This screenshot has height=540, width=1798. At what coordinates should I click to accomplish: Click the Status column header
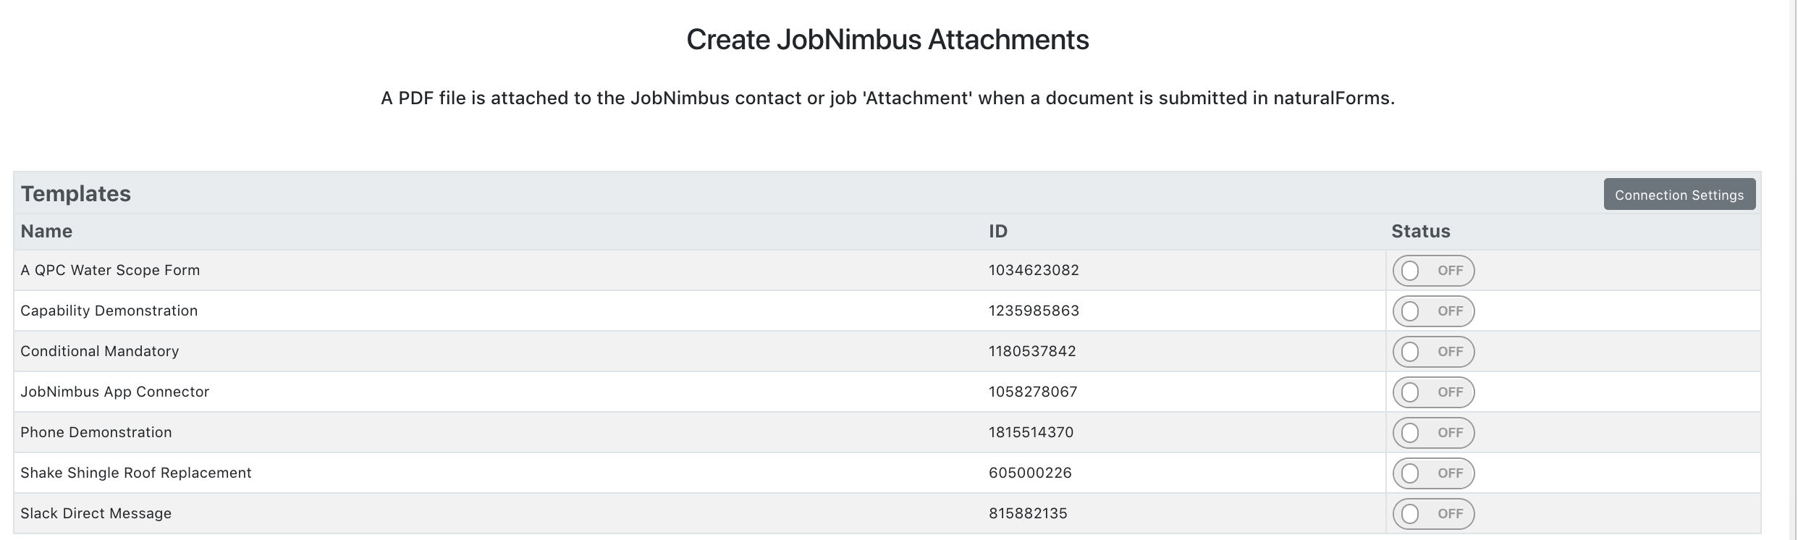(1421, 232)
